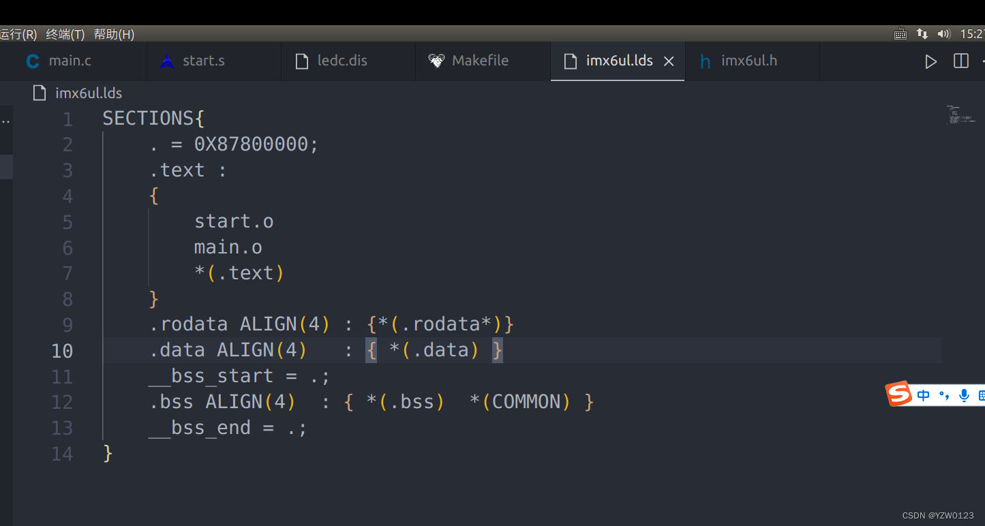Click line number 10 in gutter
985x526 pixels.
point(62,351)
